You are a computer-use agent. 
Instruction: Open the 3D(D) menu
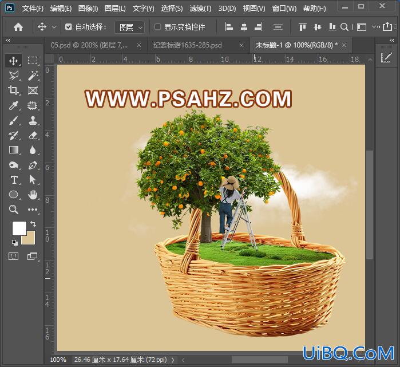point(227,9)
